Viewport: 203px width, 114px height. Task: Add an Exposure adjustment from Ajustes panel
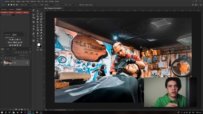(x=17, y=40)
